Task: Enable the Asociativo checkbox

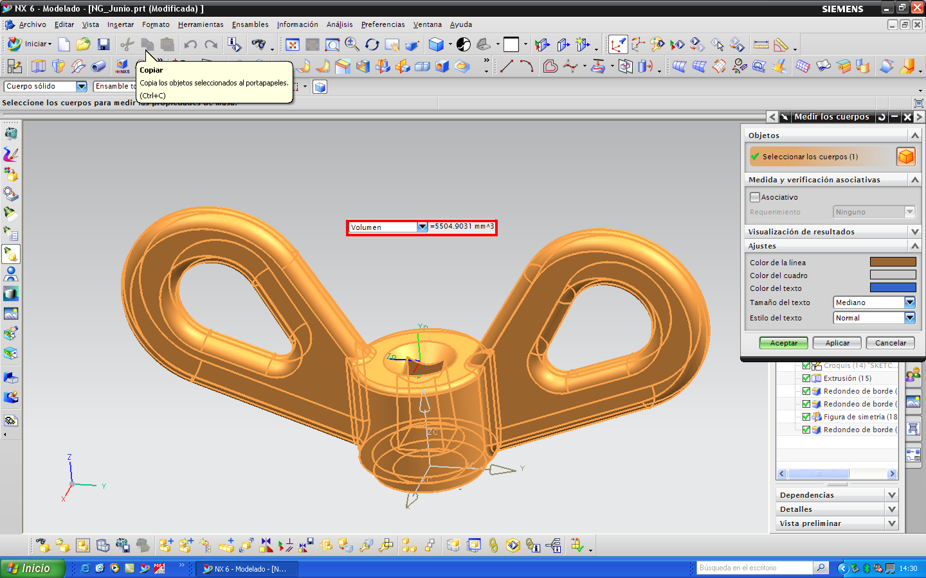Action: (755, 197)
